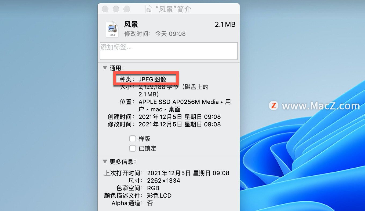The height and width of the screenshot is (211, 365).
Task: Toggle the 样版 option off
Action: [x=133, y=138]
